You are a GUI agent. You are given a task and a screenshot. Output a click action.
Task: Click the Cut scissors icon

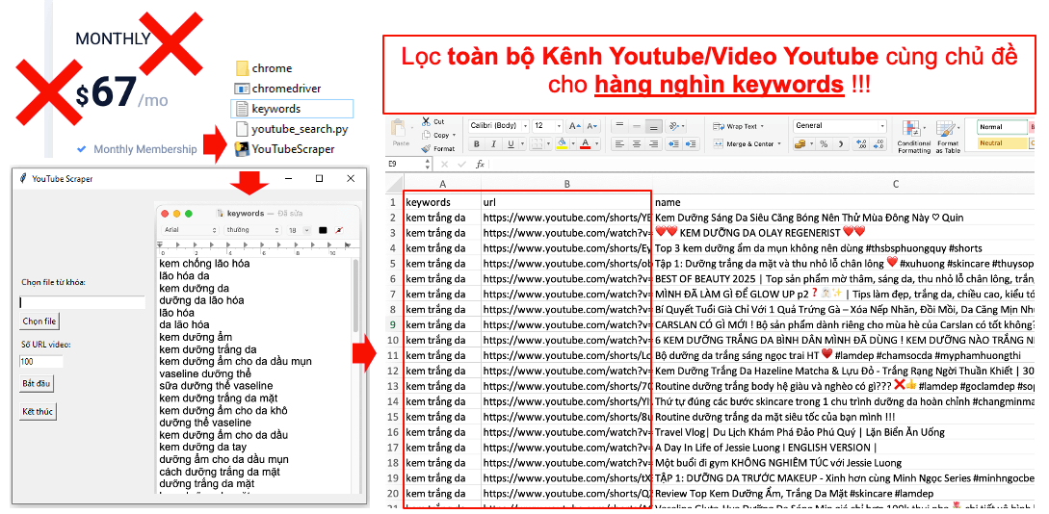(x=426, y=121)
